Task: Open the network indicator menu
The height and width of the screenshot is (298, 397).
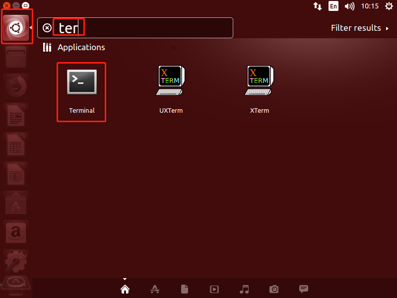Action: coord(318,6)
